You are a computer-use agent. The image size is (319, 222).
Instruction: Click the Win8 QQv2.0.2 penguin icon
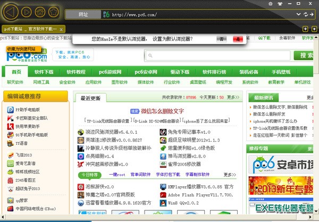[x=163, y=203]
